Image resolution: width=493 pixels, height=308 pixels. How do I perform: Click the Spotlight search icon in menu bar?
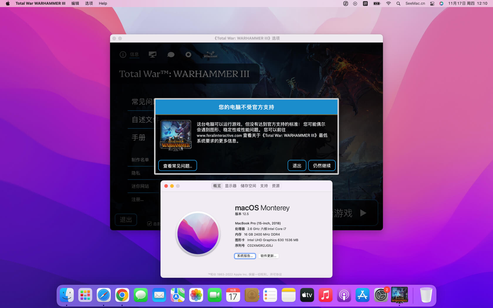point(398,4)
